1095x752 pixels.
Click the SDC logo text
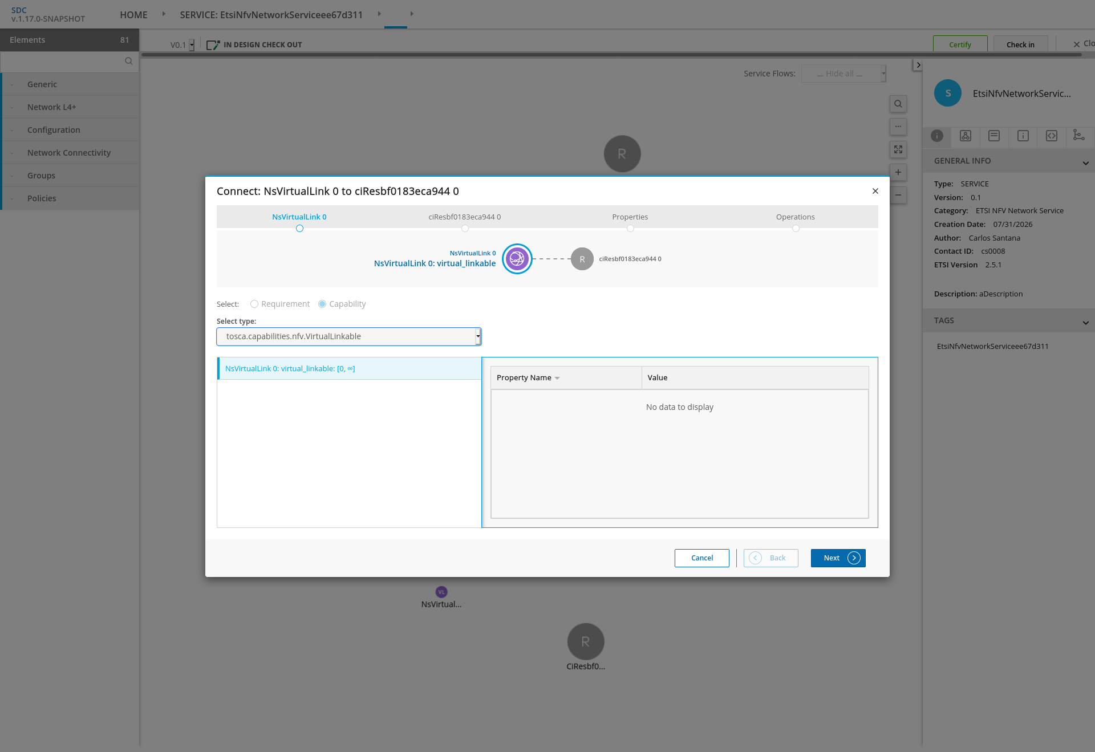click(19, 10)
